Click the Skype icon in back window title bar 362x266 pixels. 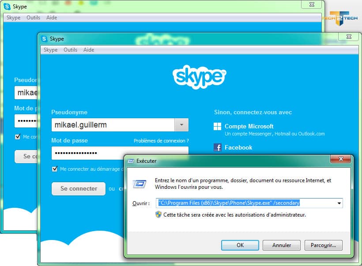pyautogui.click(x=8, y=7)
